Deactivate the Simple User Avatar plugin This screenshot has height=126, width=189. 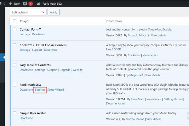click(26, 118)
